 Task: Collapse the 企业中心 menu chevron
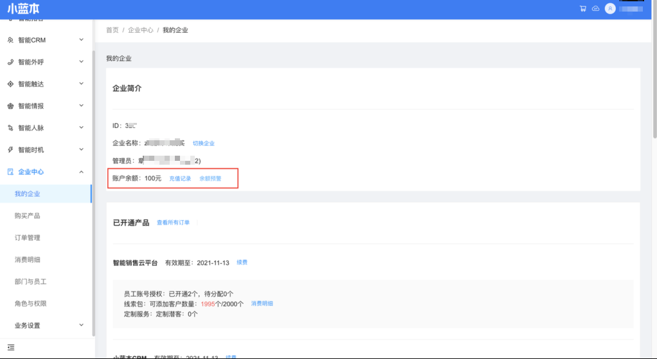81,172
